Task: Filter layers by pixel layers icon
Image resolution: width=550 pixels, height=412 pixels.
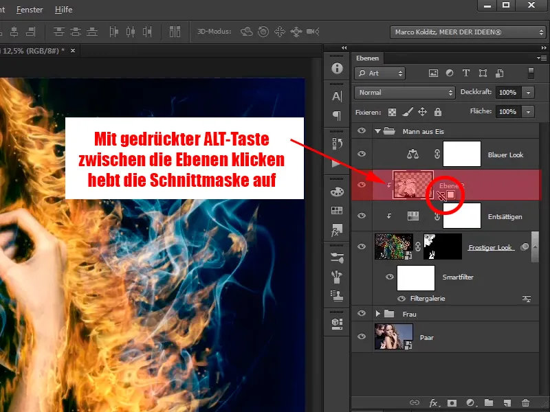Action: click(433, 73)
